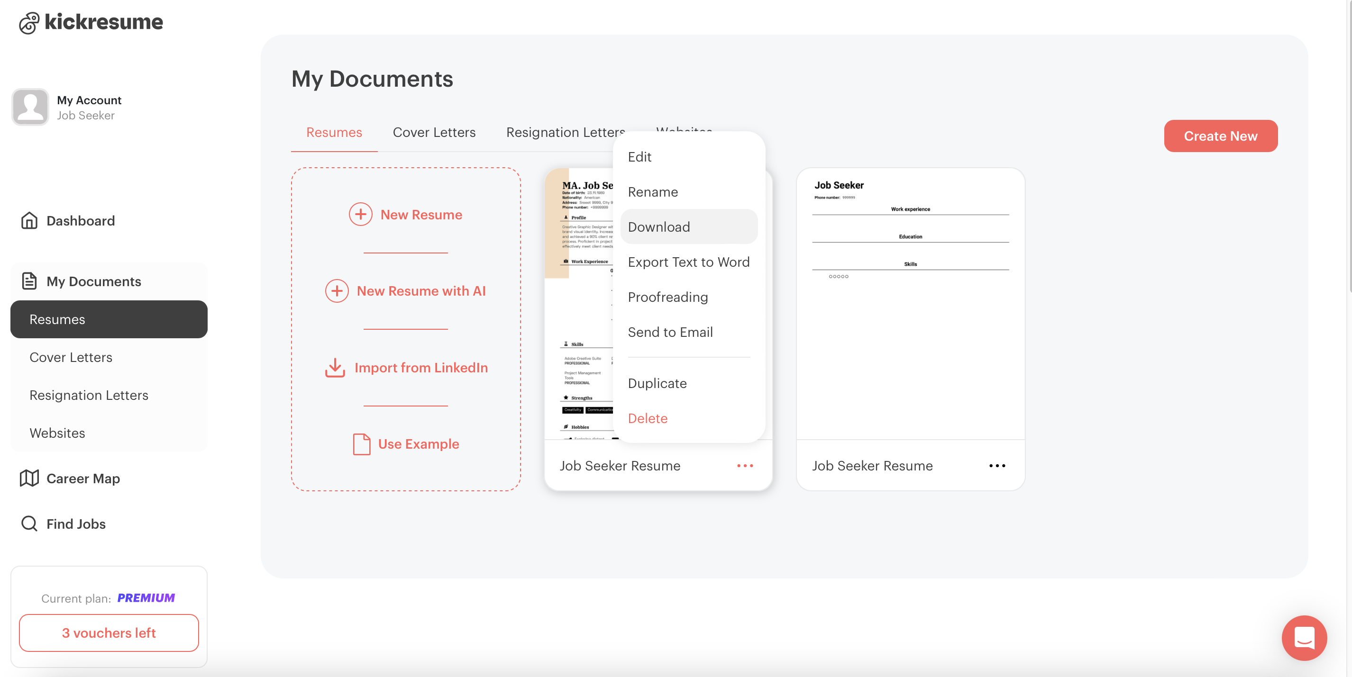
Task: Collapse the My Documents sidebar section
Action: tap(93, 281)
